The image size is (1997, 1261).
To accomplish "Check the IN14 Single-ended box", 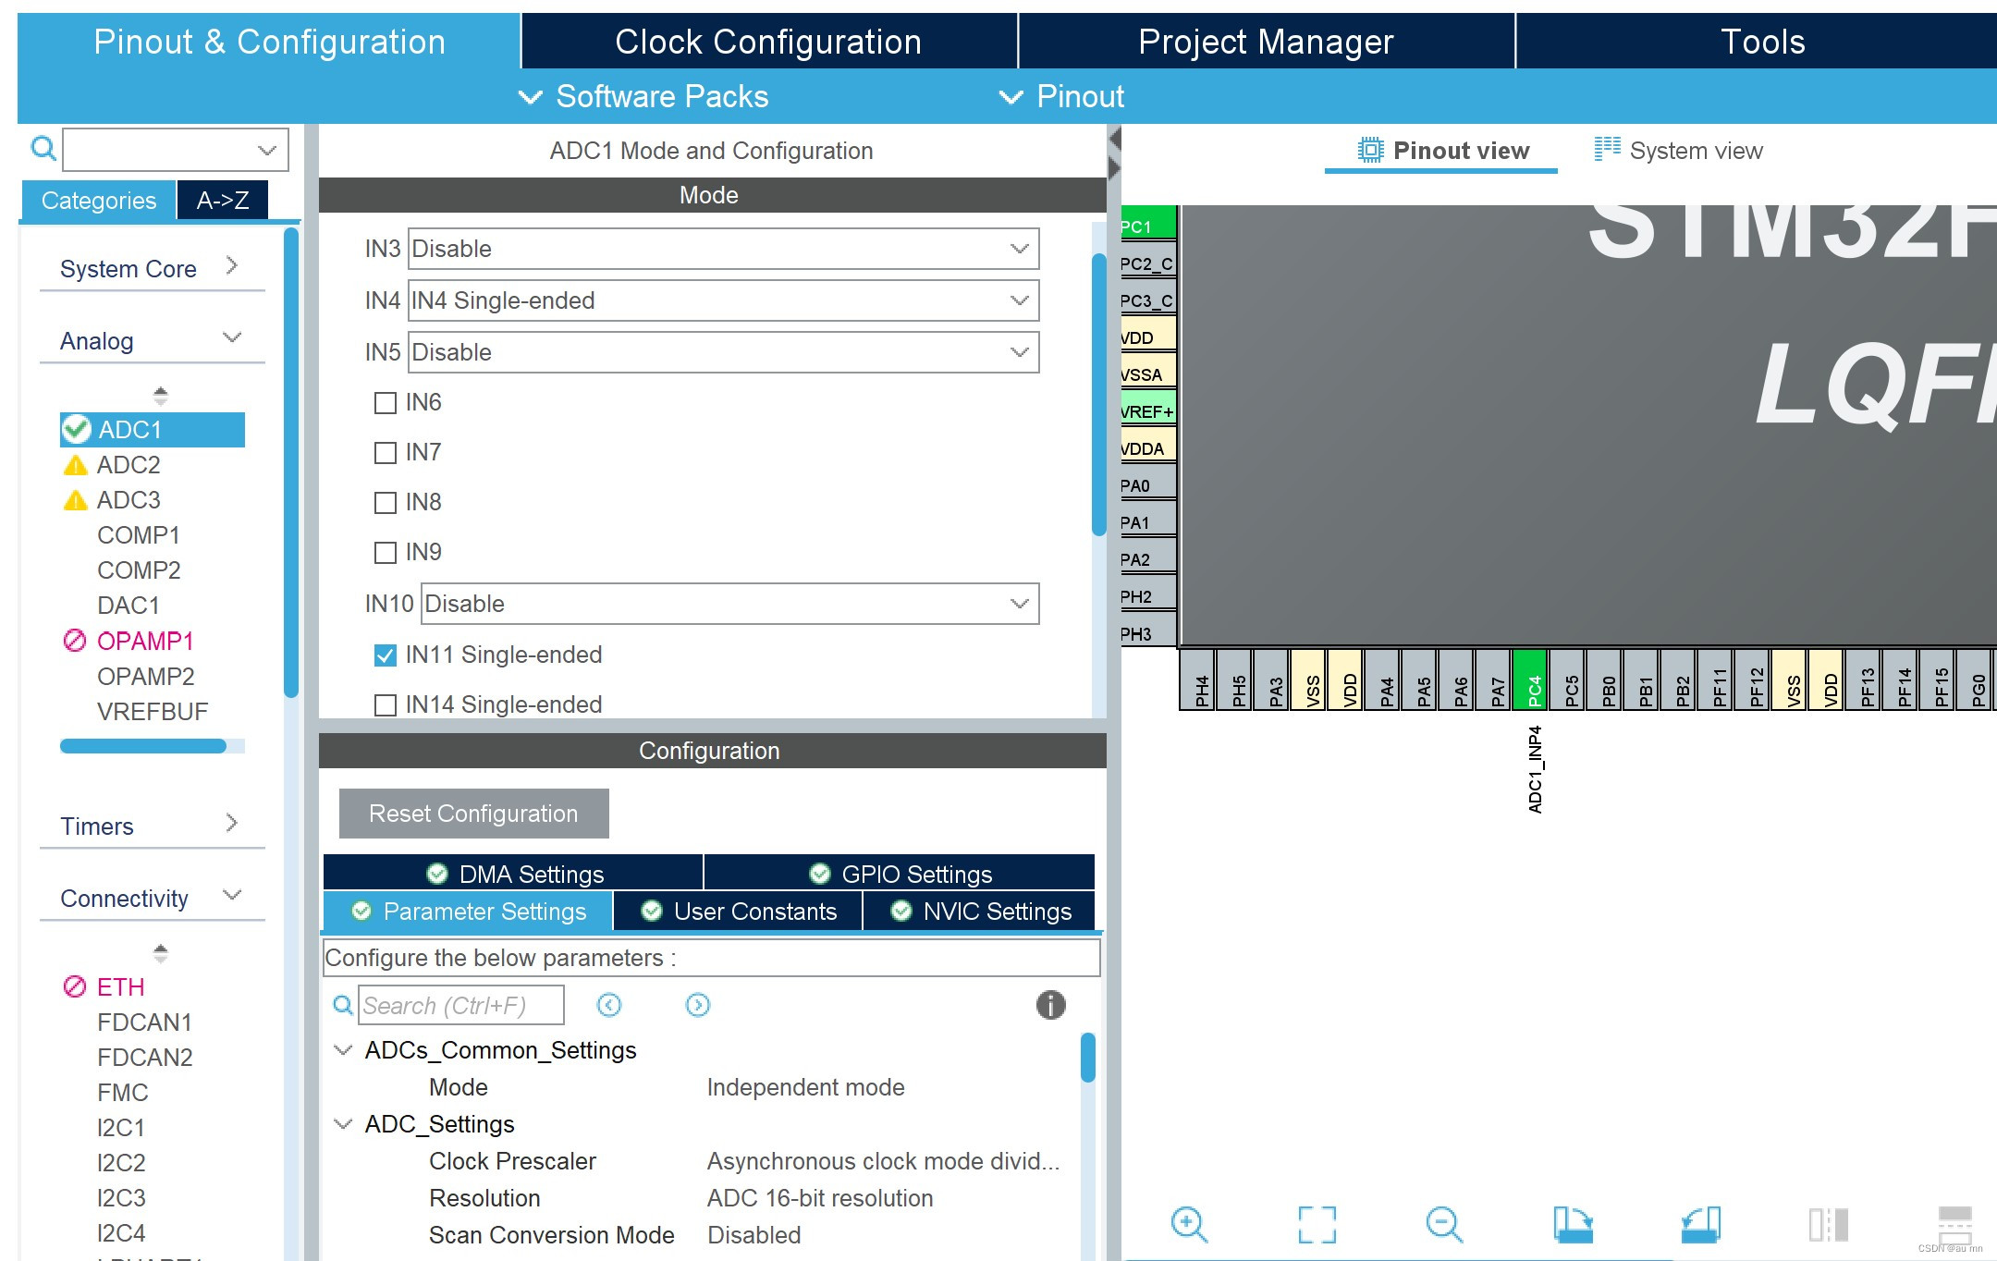I will click(386, 705).
